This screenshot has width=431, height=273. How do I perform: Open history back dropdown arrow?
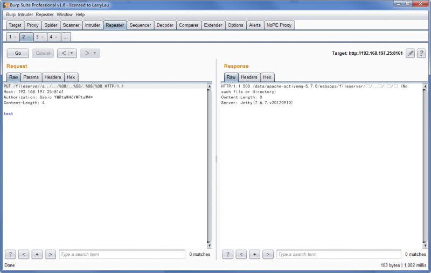click(72, 53)
